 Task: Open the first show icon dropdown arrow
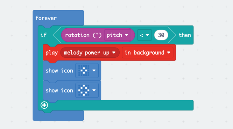pos(94,71)
